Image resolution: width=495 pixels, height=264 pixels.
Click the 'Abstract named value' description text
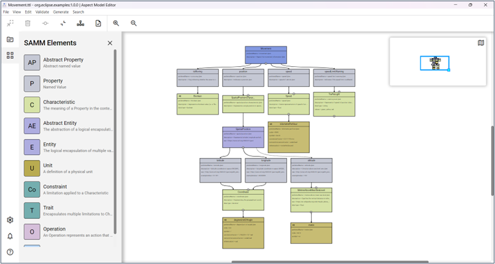pos(62,66)
